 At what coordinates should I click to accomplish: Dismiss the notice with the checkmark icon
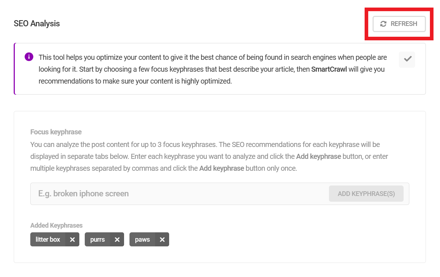[x=407, y=59]
